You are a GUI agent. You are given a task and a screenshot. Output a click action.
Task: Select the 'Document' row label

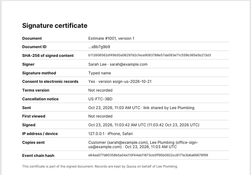pos(32,38)
